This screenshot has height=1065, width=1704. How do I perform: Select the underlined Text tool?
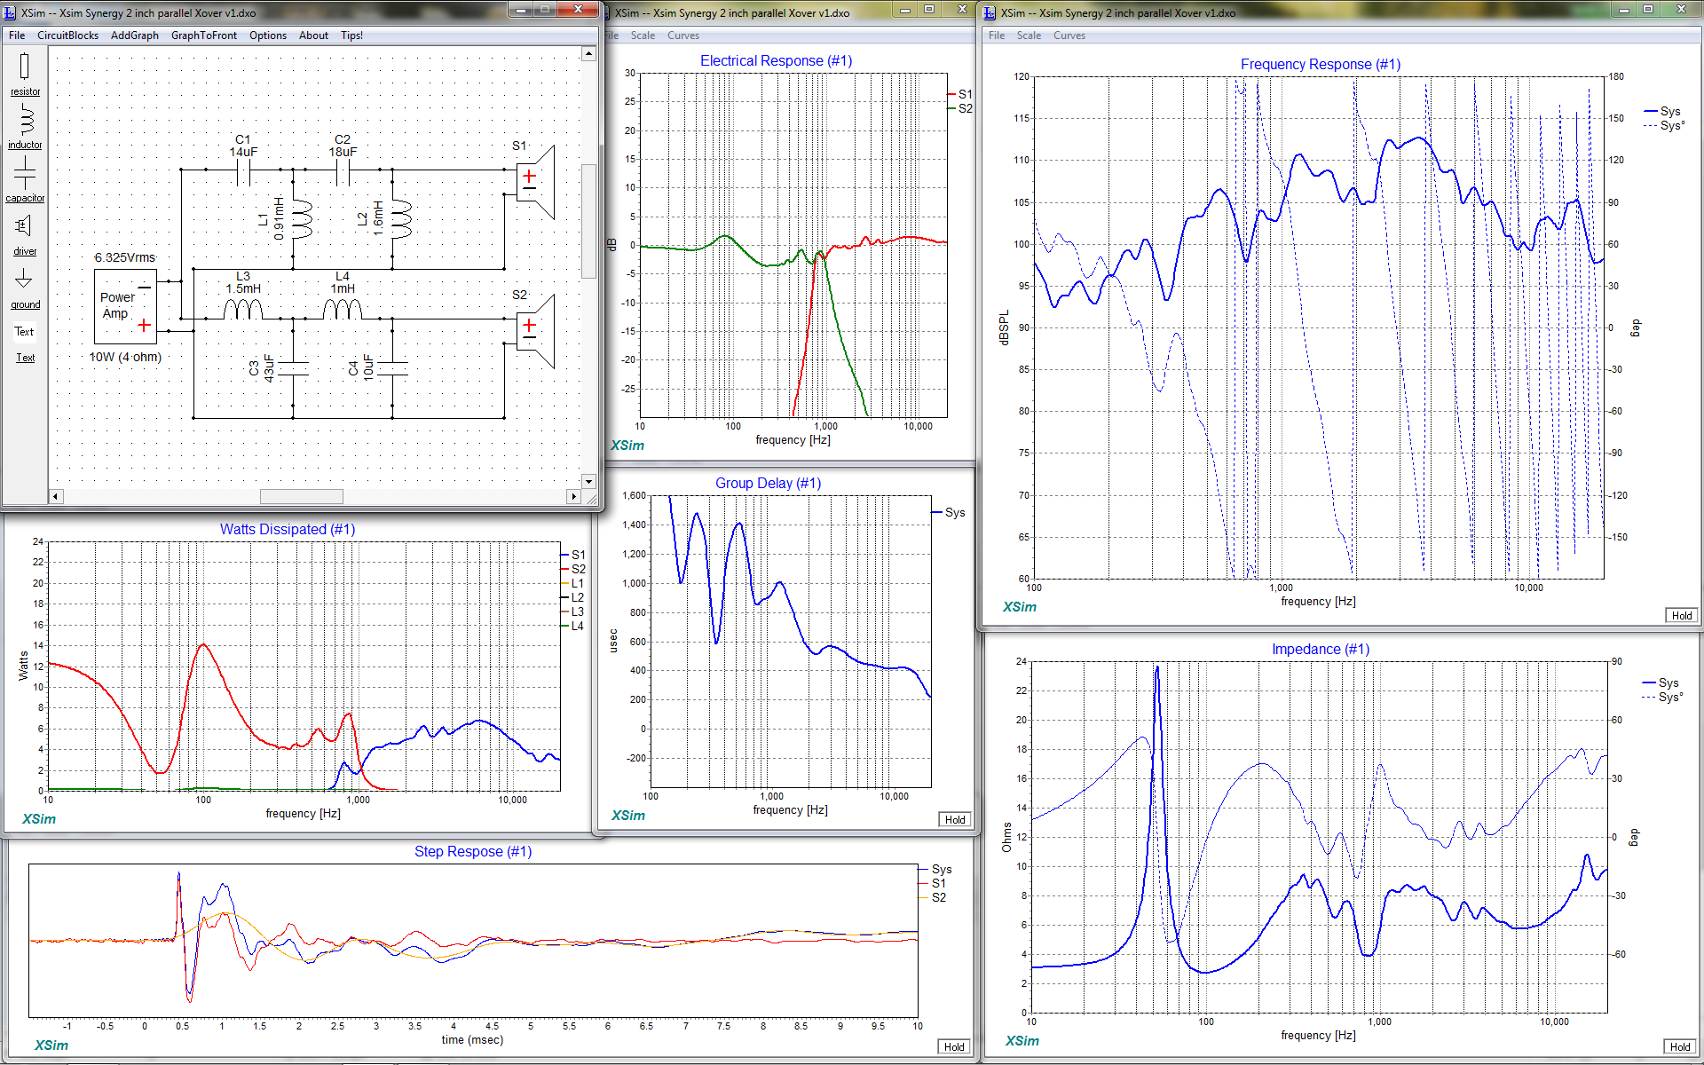(x=25, y=358)
